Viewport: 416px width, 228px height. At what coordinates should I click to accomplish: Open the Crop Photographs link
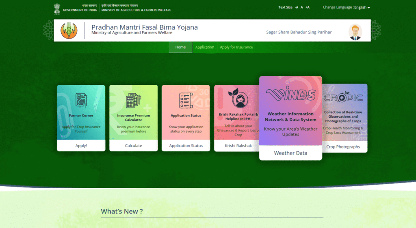(343, 146)
